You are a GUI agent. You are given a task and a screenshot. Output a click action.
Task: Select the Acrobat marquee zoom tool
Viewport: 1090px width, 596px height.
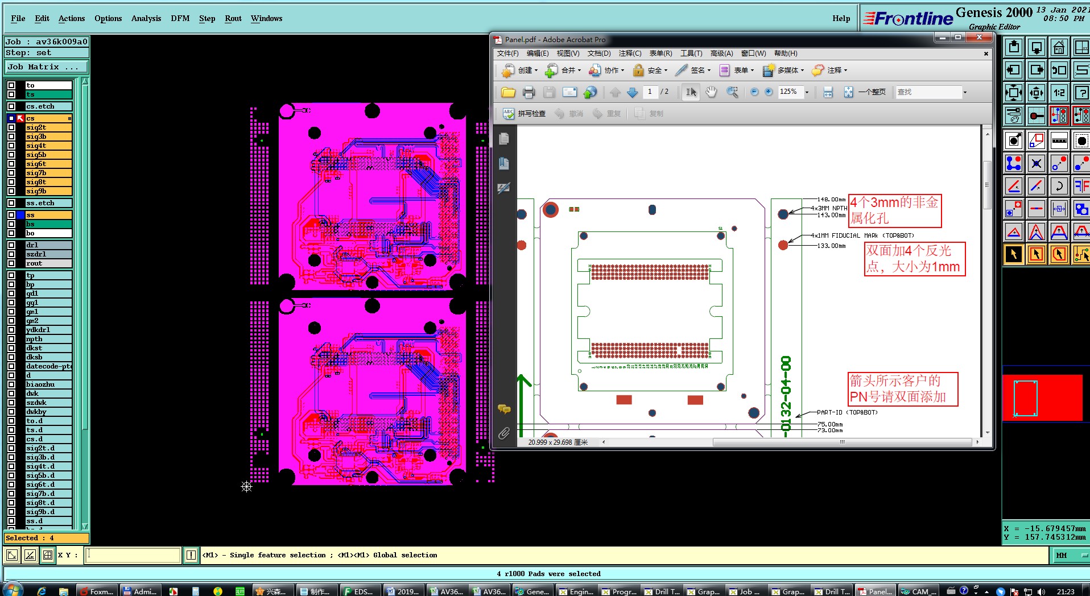pyautogui.click(x=732, y=92)
